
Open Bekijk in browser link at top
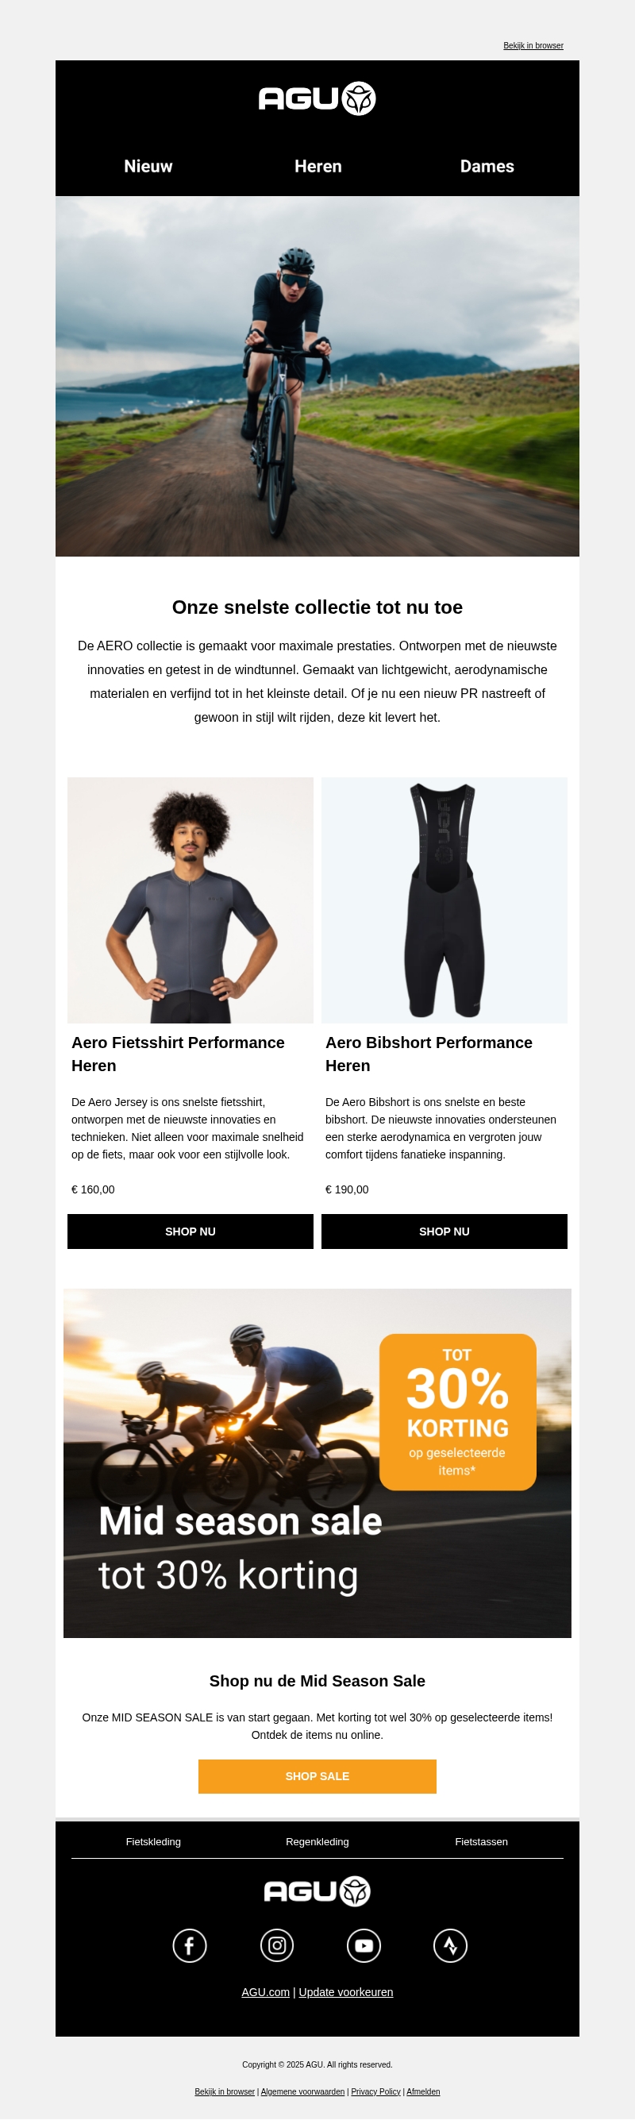(533, 46)
